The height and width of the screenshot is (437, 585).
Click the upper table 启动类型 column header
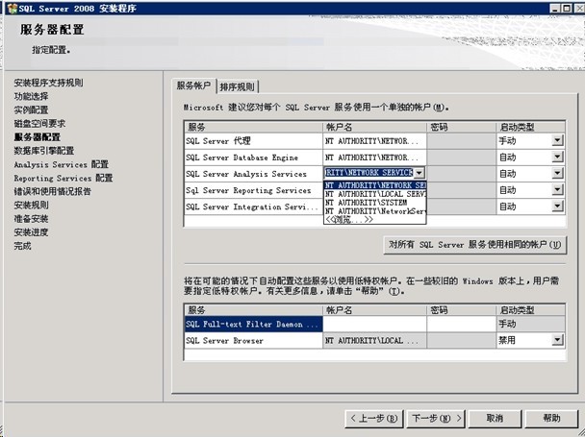pyautogui.click(x=530, y=127)
